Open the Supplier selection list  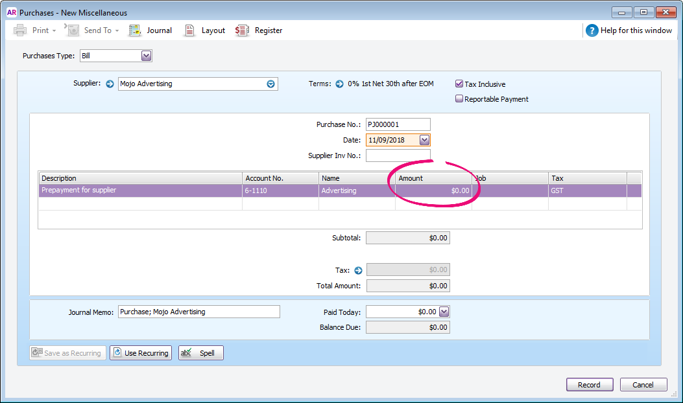(x=270, y=84)
